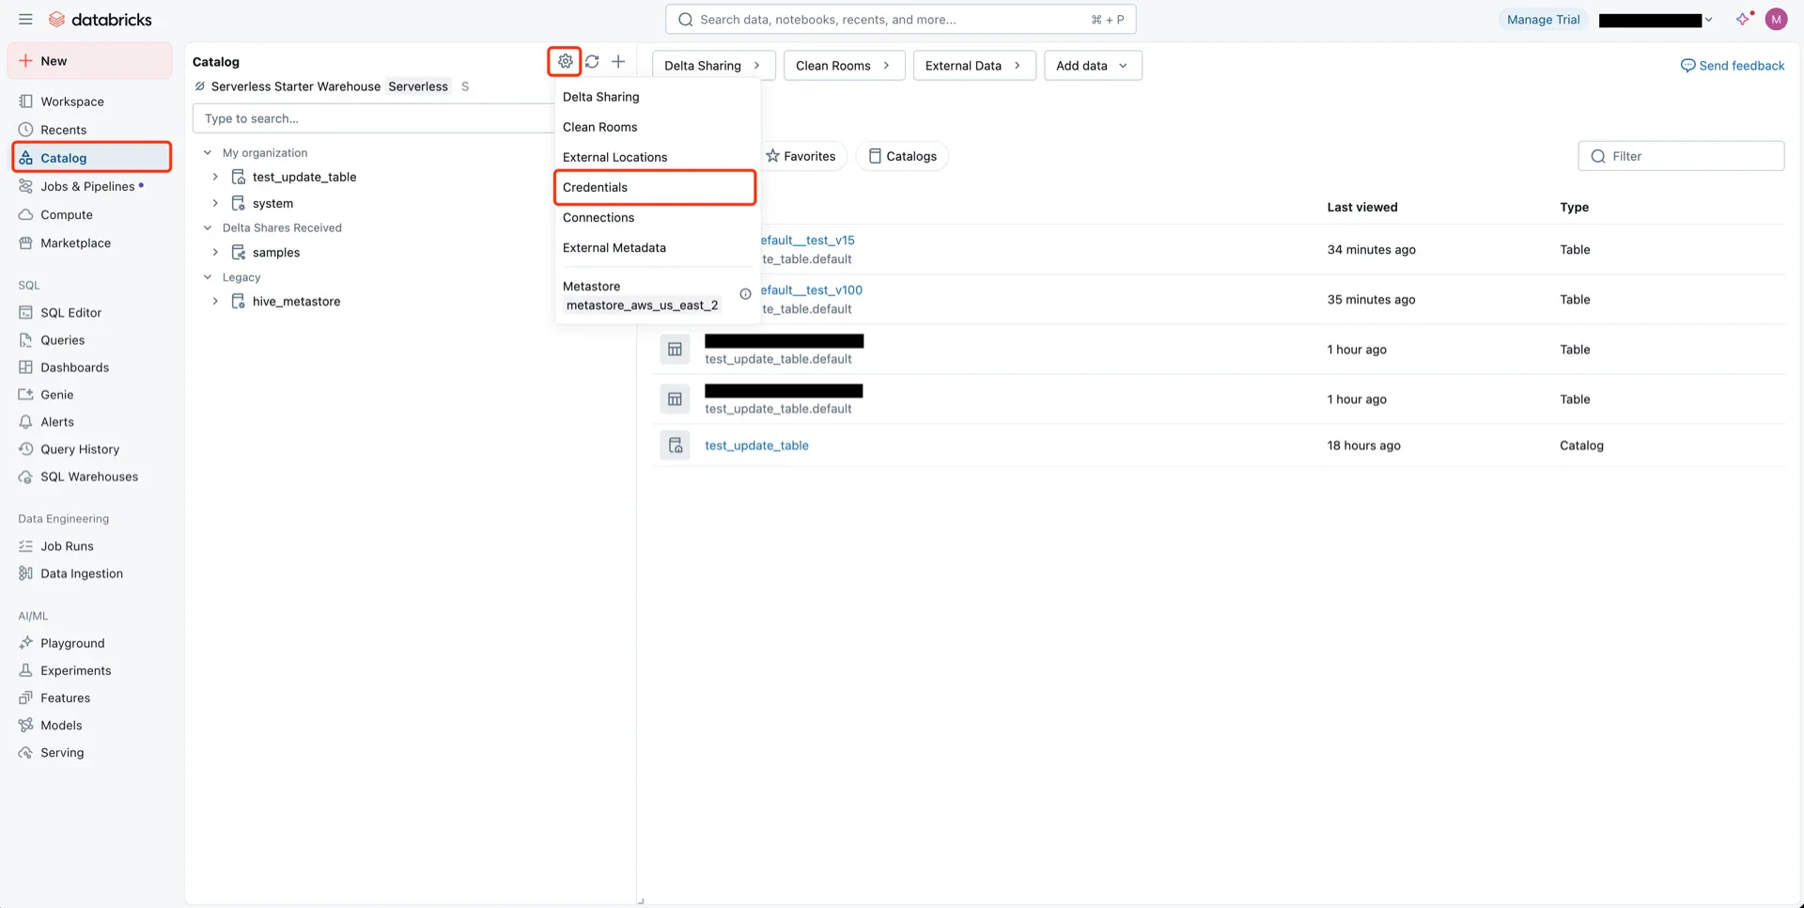The width and height of the screenshot is (1804, 908).
Task: Select Credentials menu item
Action: click(x=655, y=187)
